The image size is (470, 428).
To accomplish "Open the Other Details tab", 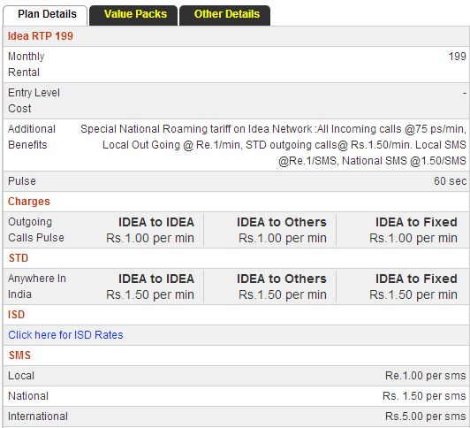I will [224, 15].
